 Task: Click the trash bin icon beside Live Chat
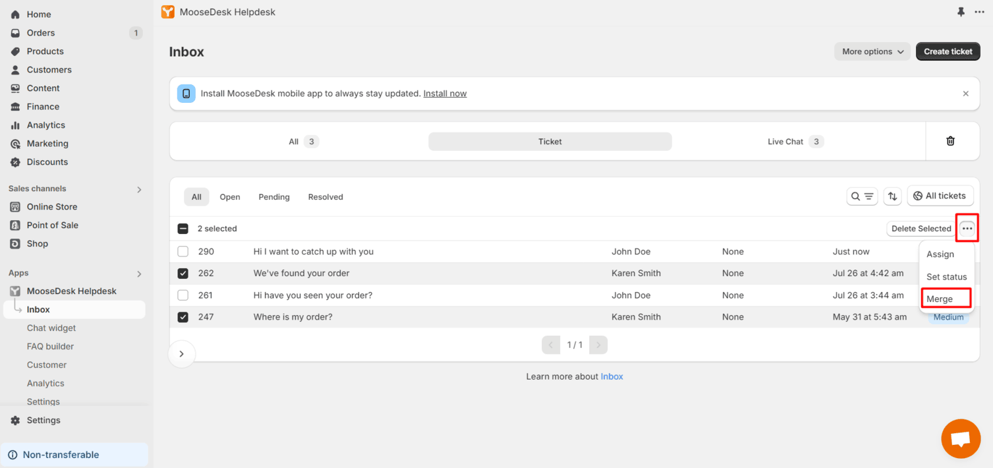(x=950, y=141)
